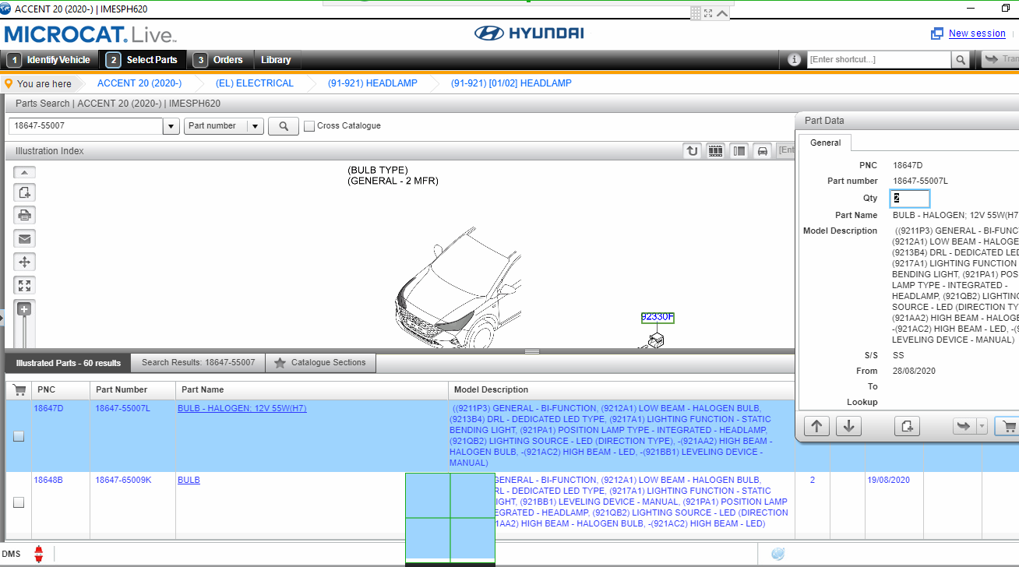The width and height of the screenshot is (1019, 567).
Task: Click the New session link
Action: (977, 33)
